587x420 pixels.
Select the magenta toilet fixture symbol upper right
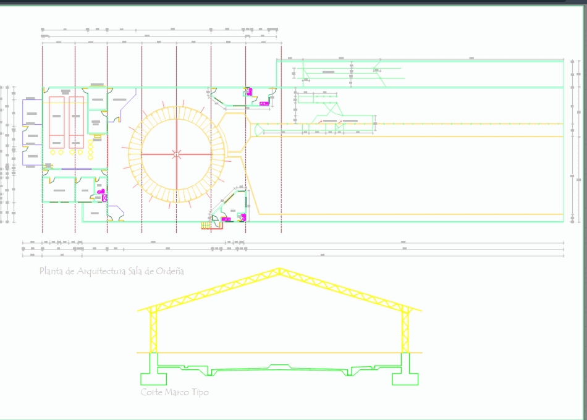249,91
